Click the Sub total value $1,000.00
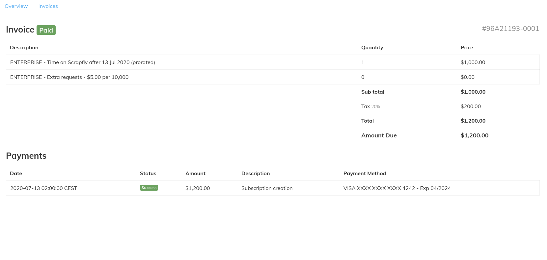The height and width of the screenshot is (260, 547). (x=473, y=92)
